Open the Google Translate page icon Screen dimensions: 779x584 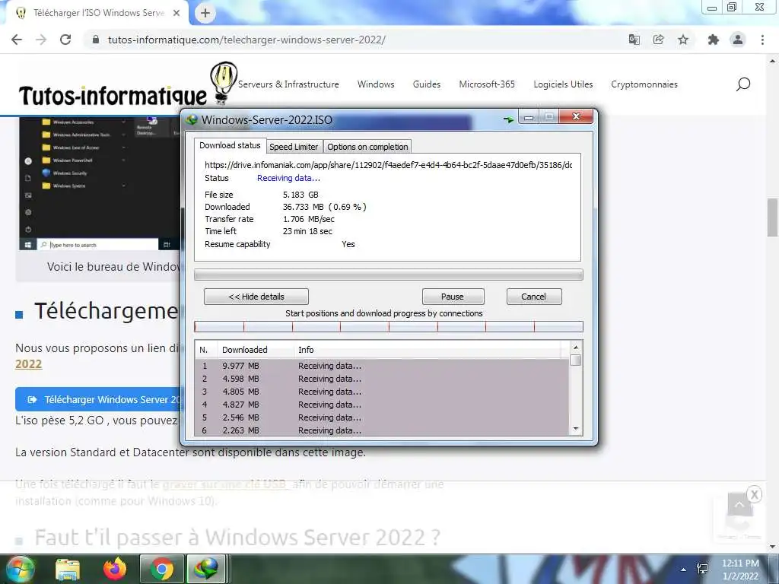click(x=634, y=40)
